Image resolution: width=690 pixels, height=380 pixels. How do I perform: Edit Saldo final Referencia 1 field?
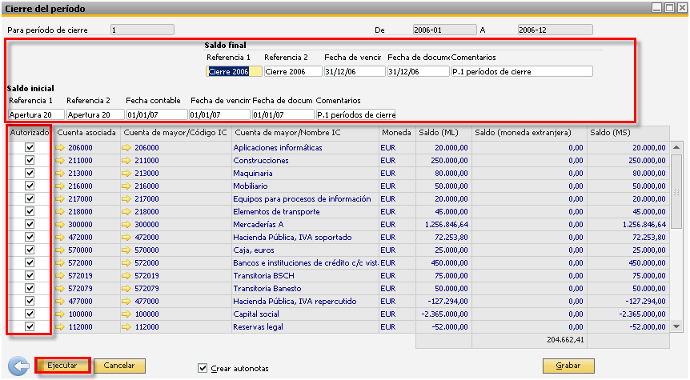click(x=234, y=71)
